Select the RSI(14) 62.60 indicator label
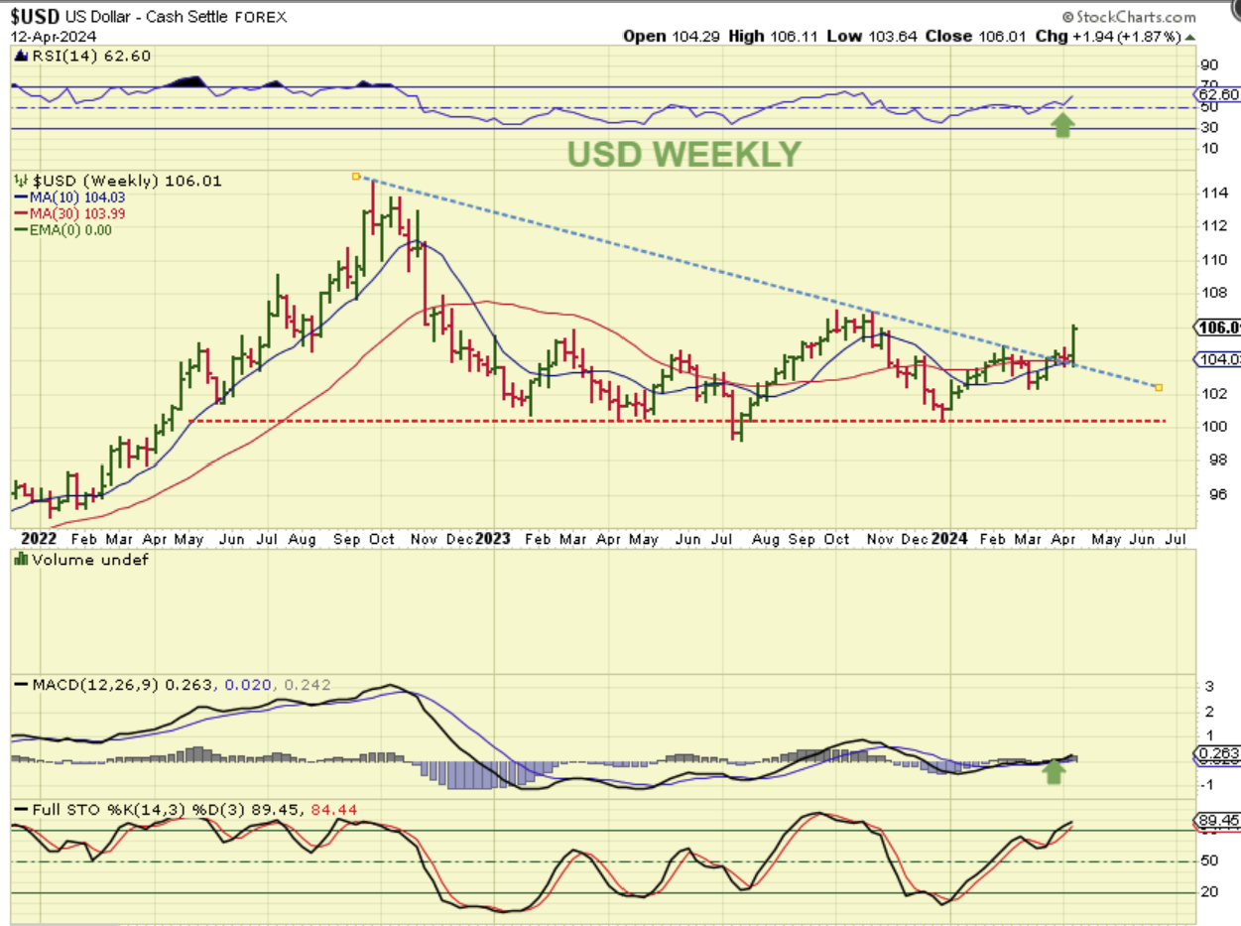1241x926 pixels. (90, 56)
